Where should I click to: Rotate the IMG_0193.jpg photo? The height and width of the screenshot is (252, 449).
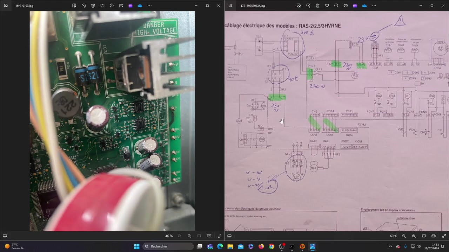[x=83, y=6]
